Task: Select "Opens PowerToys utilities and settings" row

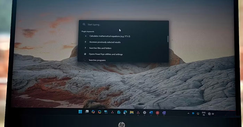Action: [123, 54]
